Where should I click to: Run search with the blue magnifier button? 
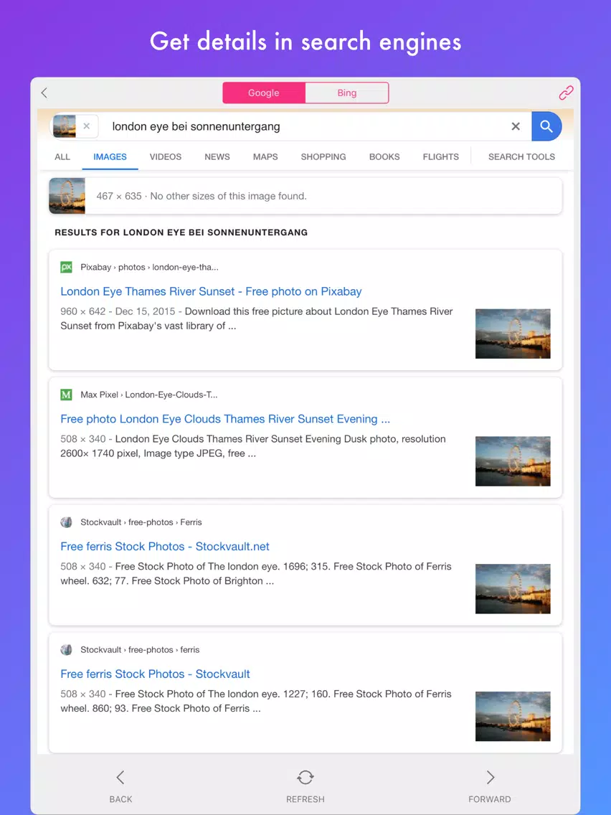coord(546,126)
